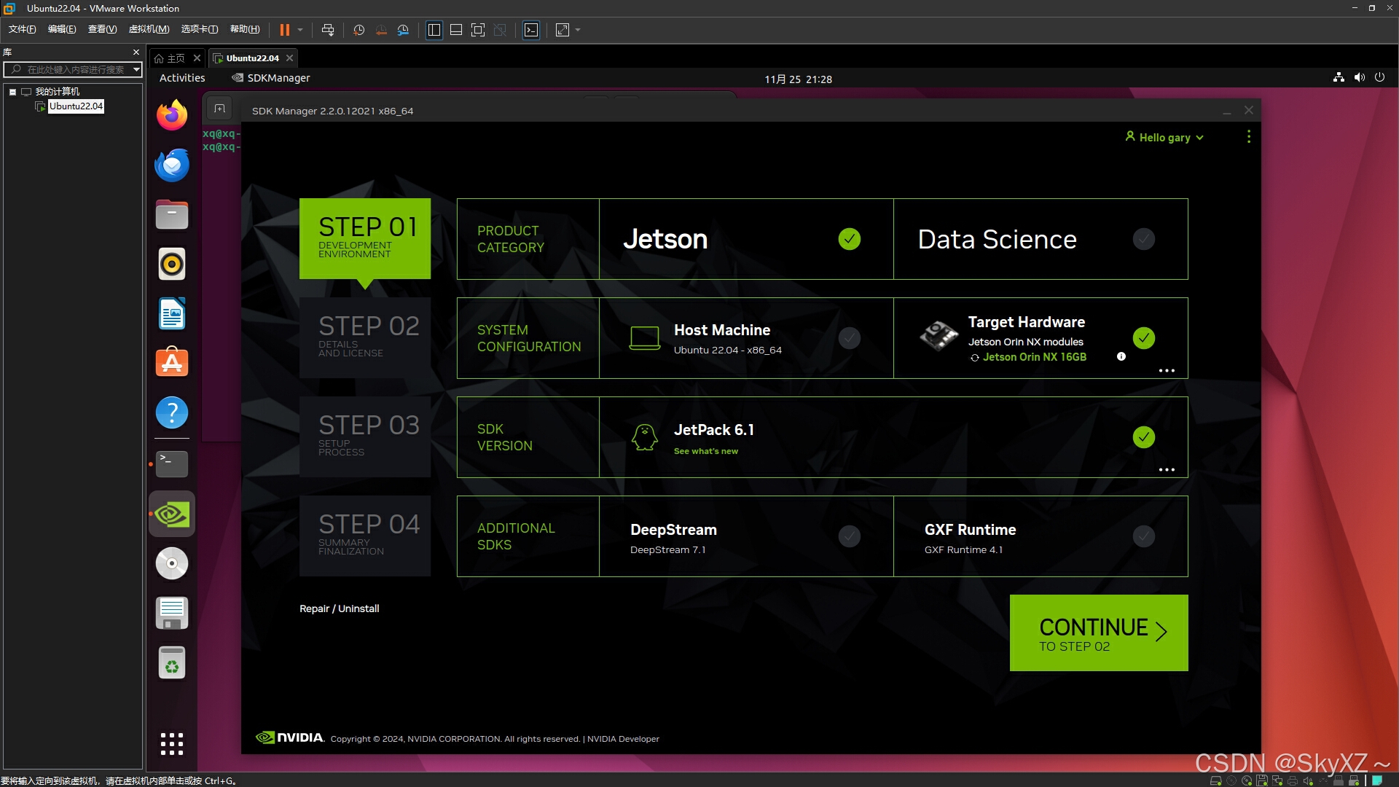Click the Activities button
The image size is (1399, 787).
(182, 78)
